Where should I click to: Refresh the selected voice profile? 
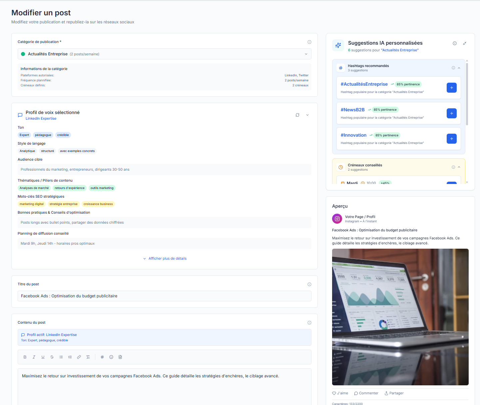(x=297, y=115)
